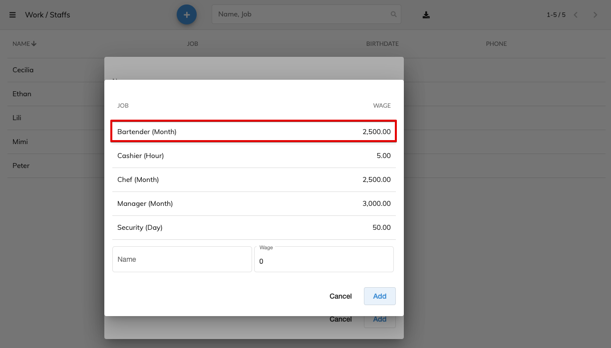
Task: Click the WAGE column header in dialog
Action: click(382, 106)
